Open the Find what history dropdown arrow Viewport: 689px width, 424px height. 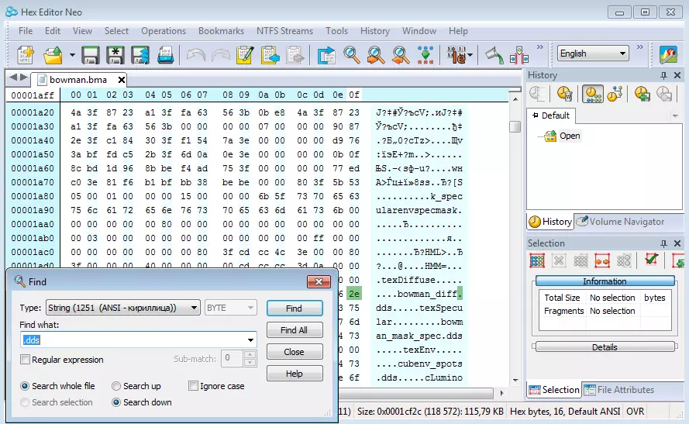point(250,340)
